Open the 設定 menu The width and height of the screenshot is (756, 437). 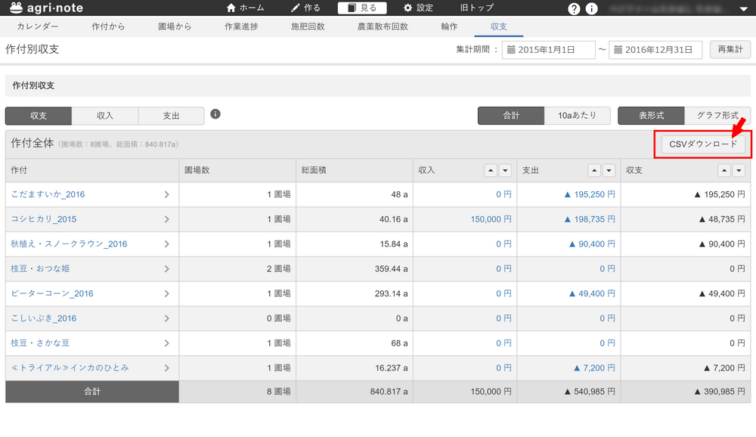(x=418, y=8)
